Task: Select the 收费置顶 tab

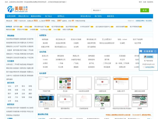Action: (43, 35)
